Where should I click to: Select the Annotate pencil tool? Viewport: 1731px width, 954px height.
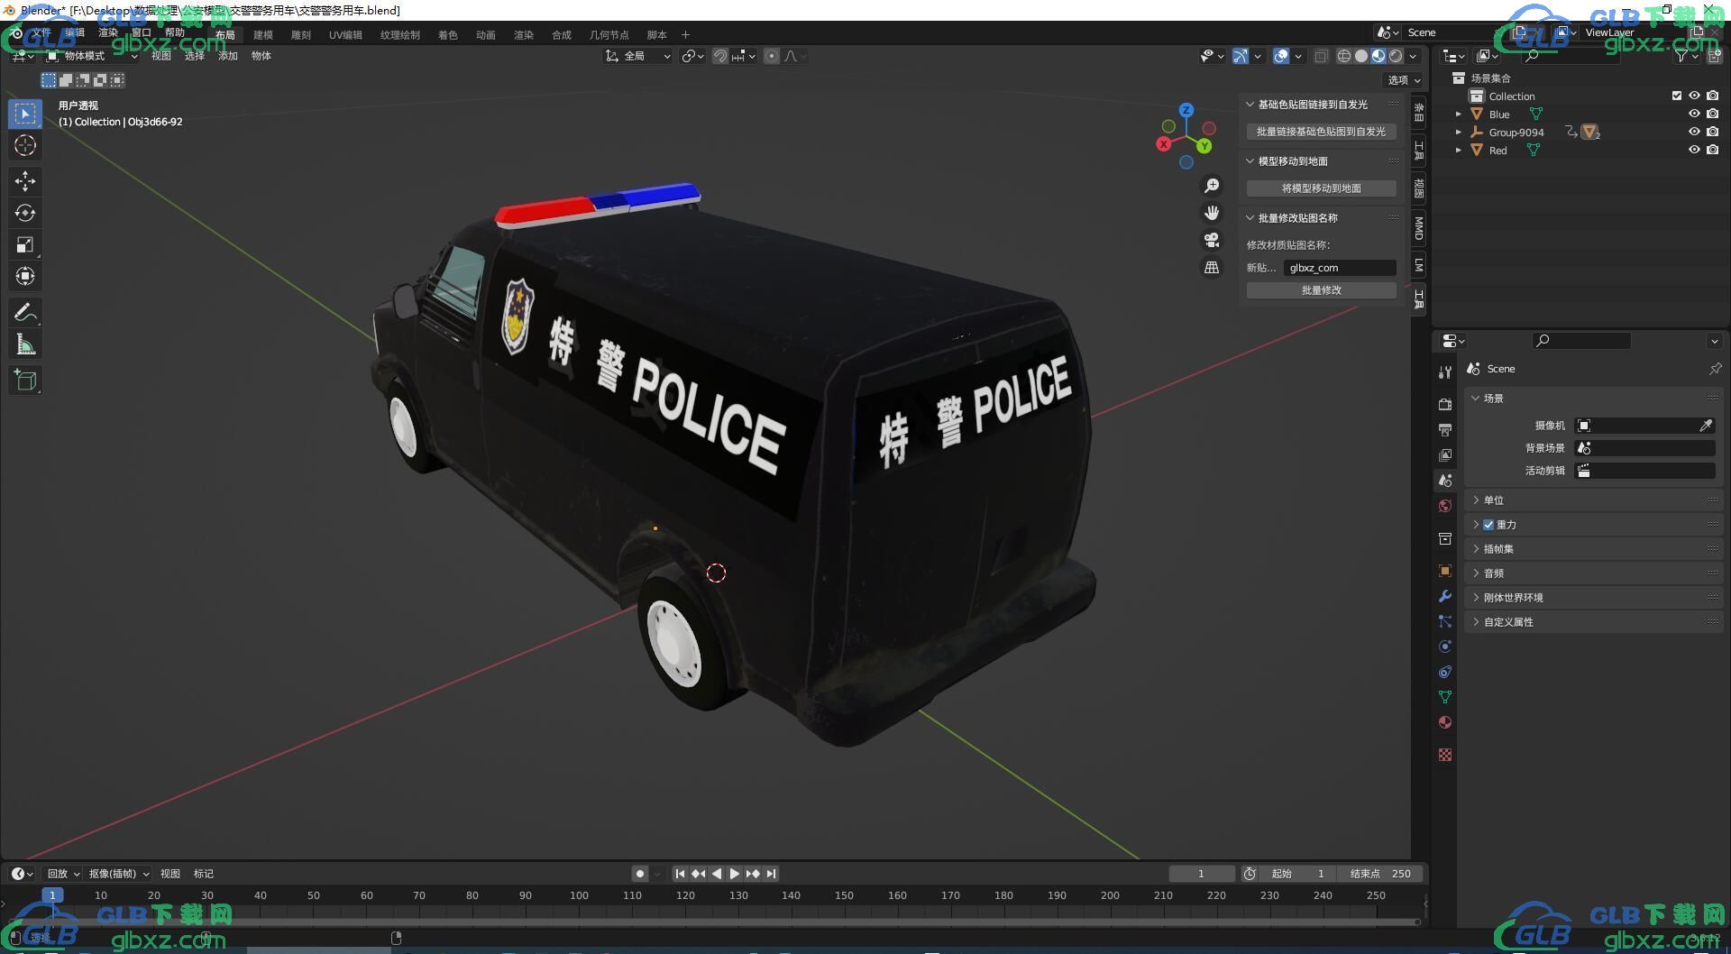(25, 312)
